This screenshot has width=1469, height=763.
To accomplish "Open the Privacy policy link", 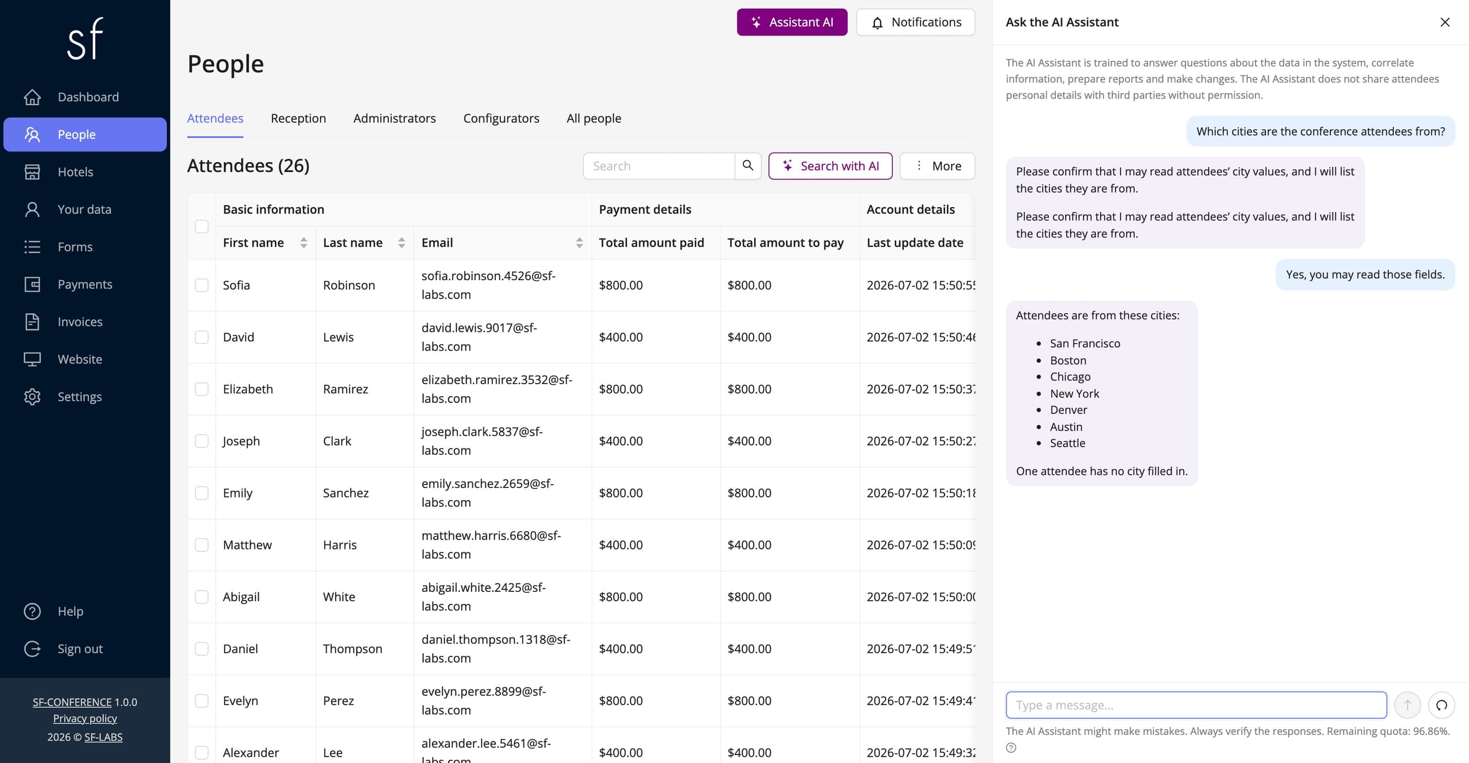I will click(85, 718).
